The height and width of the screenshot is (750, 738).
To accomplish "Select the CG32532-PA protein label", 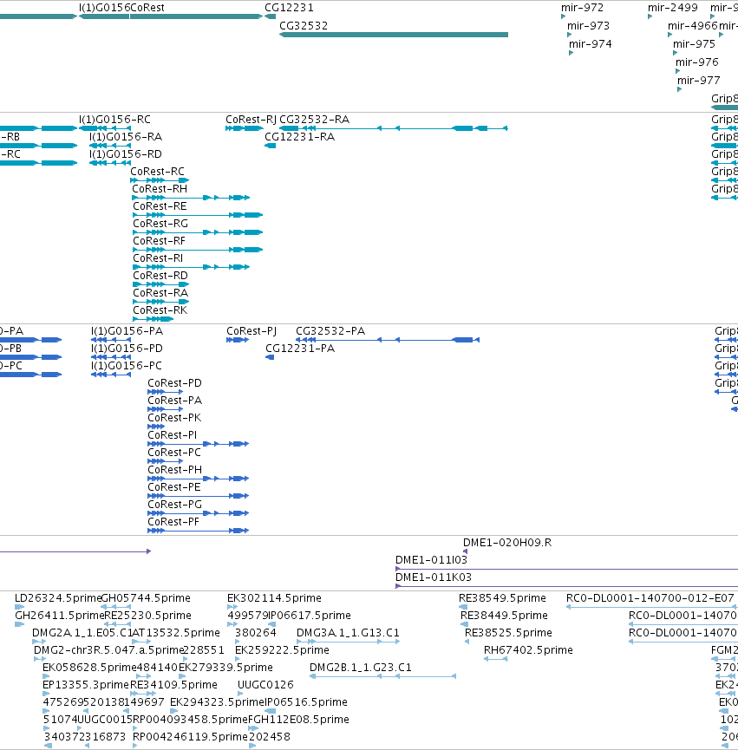I will [x=330, y=331].
